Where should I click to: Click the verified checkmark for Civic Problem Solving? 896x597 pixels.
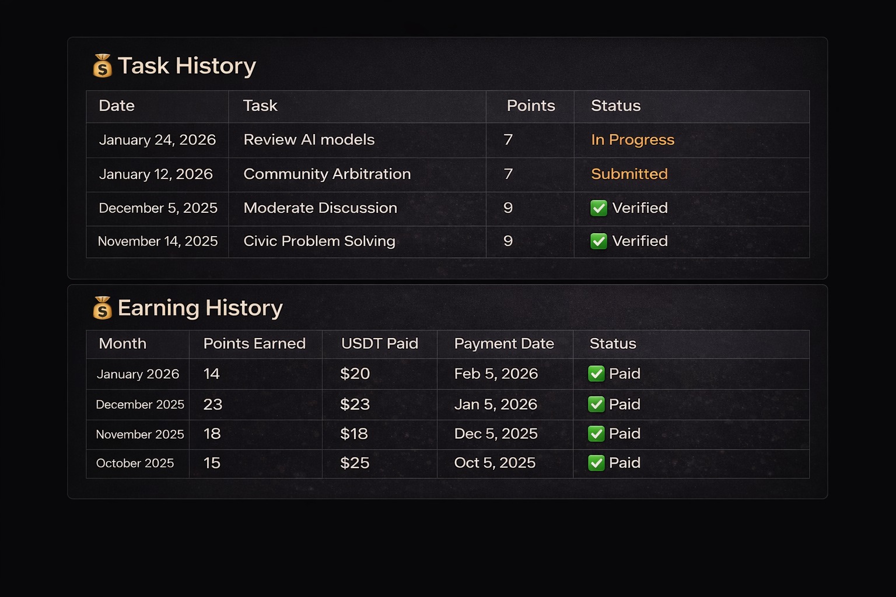[x=598, y=241]
